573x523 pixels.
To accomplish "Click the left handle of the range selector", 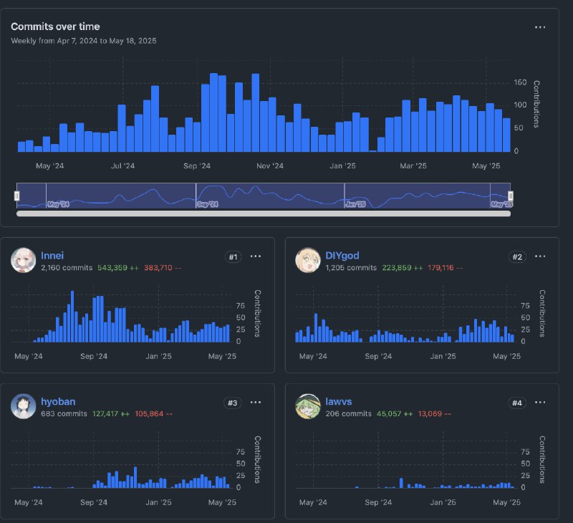I will (x=17, y=195).
